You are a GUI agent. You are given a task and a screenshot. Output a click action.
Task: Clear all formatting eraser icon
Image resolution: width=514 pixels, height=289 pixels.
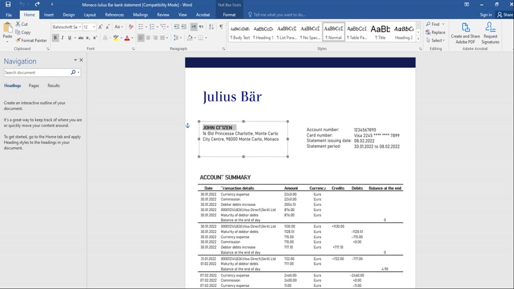pyautogui.click(x=131, y=27)
